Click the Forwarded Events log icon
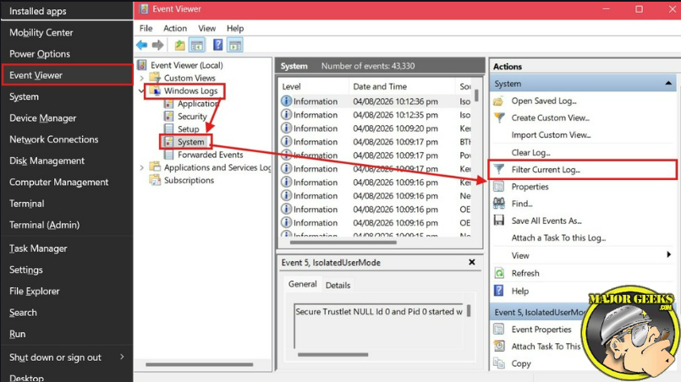Screen dimensions: 681x382 click(x=168, y=155)
